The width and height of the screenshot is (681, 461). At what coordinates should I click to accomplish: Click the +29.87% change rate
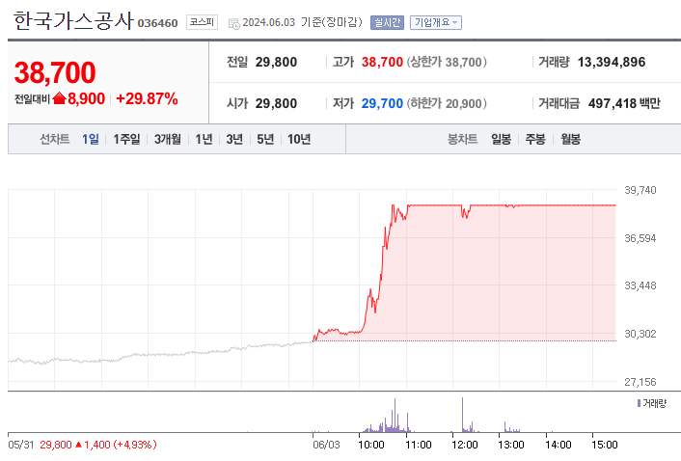[147, 99]
